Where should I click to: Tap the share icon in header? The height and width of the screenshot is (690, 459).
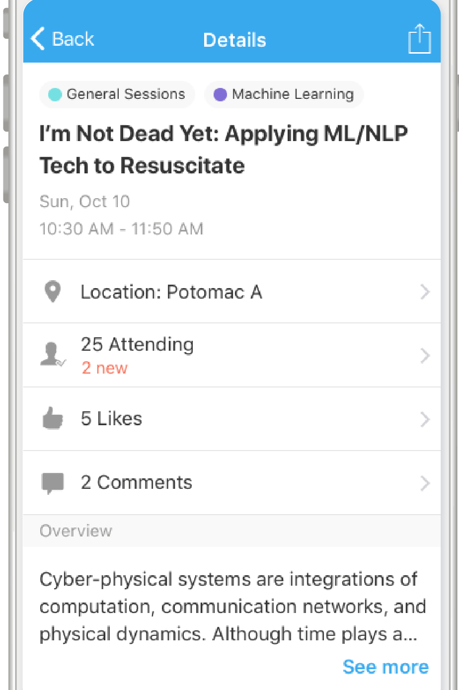tap(419, 39)
